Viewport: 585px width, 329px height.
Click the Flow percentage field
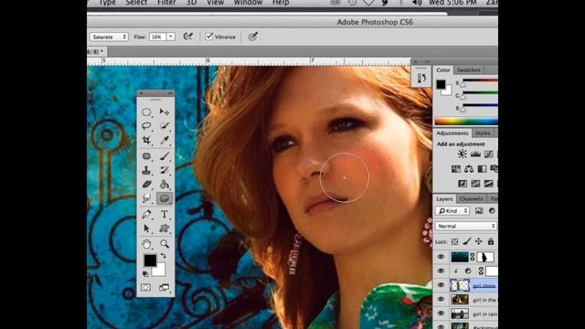(158, 37)
